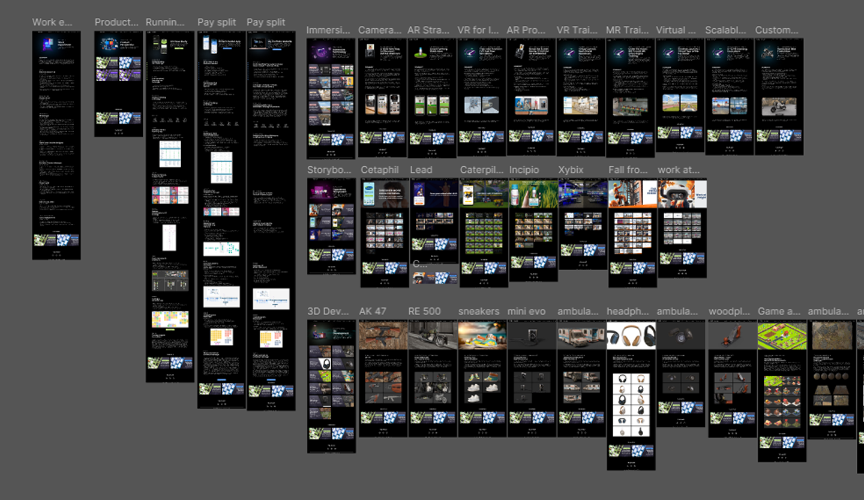Viewport: 864px width, 500px height.
Task: Click the RE 500 frame thumbnail
Action: 432,378
